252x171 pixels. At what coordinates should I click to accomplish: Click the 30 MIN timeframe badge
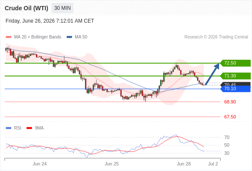point(62,8)
